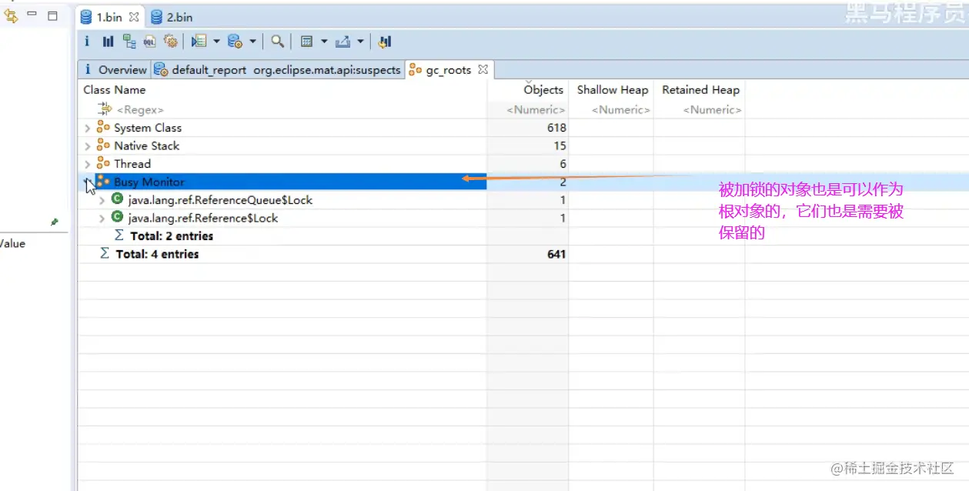This screenshot has width=969, height=491.
Task: Switch to the 2.bin editor tab
Action: [171, 17]
